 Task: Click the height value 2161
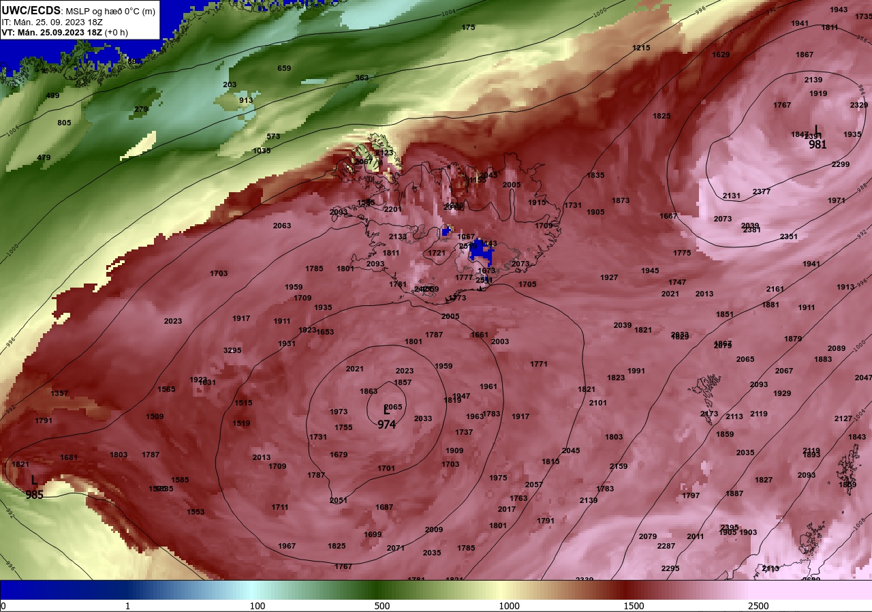pyautogui.click(x=775, y=289)
